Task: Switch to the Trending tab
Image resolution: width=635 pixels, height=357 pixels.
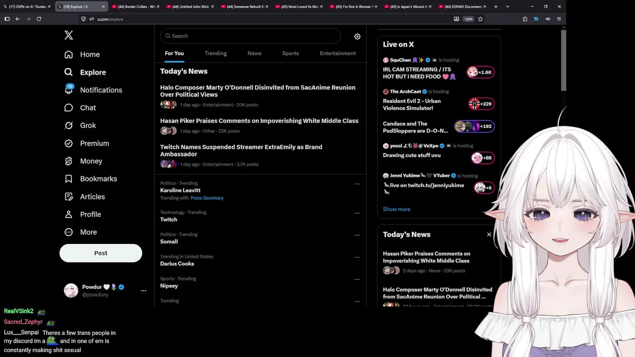Action: pyautogui.click(x=215, y=54)
